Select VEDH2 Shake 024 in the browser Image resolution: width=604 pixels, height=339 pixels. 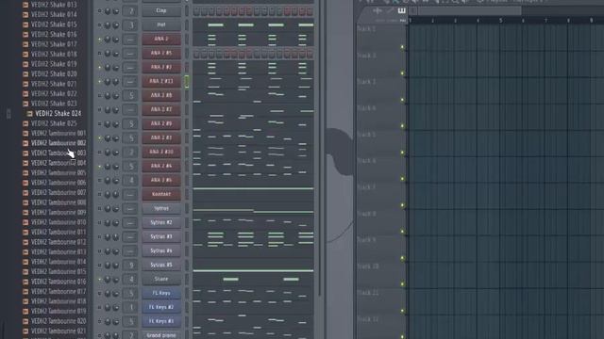click(58, 113)
